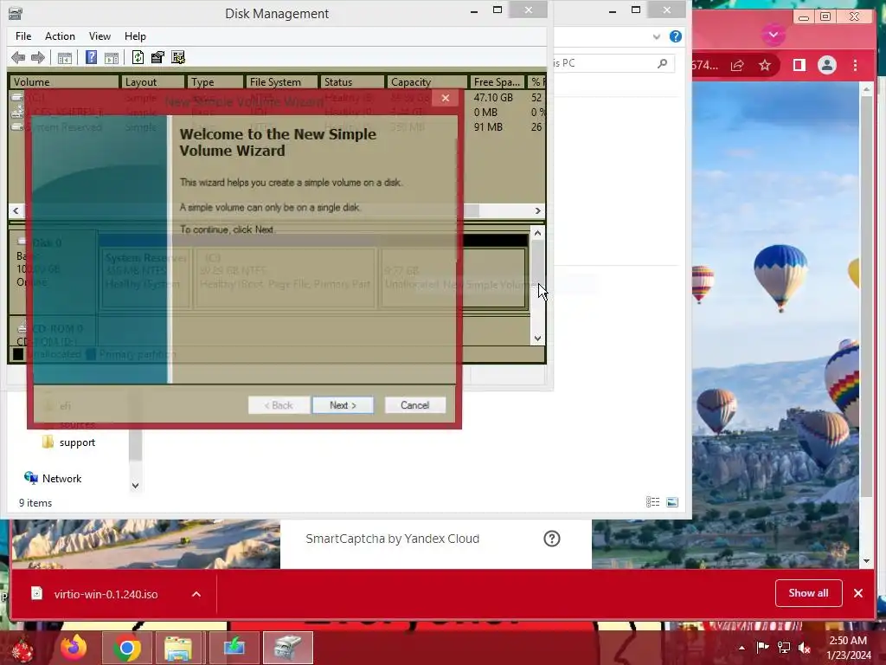
Task: Switch Explorer to large icons view
Action: 671,502
